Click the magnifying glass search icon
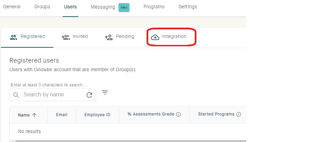The width and height of the screenshot is (336, 142). (x=16, y=95)
